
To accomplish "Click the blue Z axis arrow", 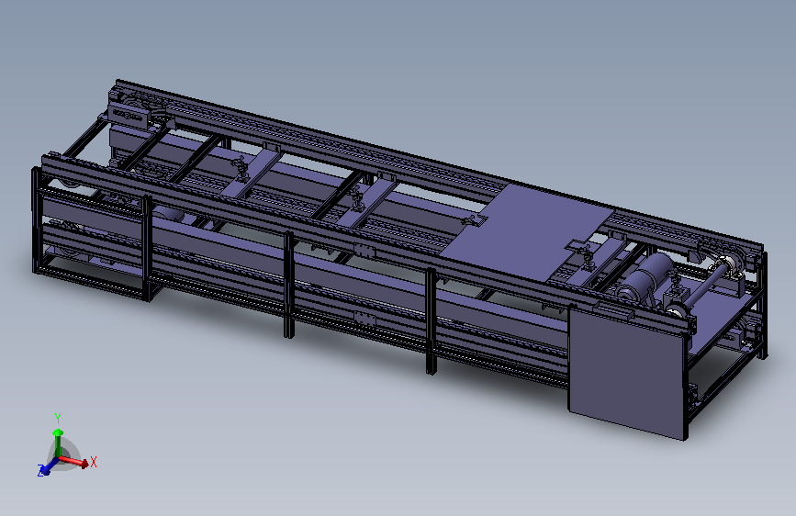I will (x=48, y=466).
